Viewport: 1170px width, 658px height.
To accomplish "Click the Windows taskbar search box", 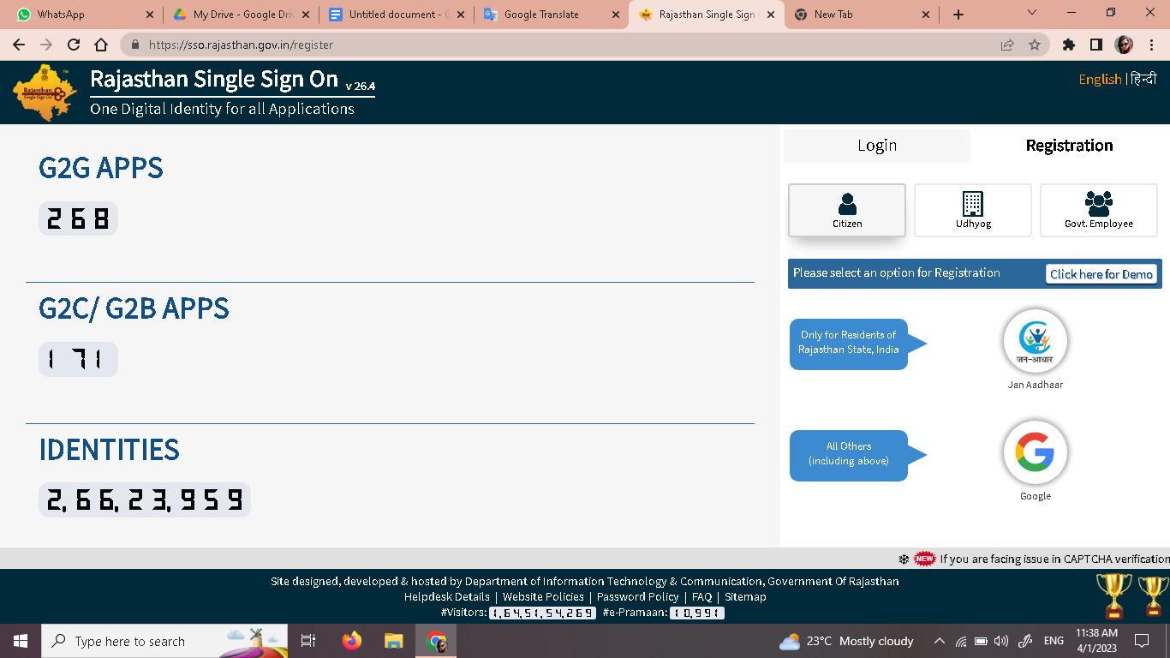I will click(x=165, y=641).
